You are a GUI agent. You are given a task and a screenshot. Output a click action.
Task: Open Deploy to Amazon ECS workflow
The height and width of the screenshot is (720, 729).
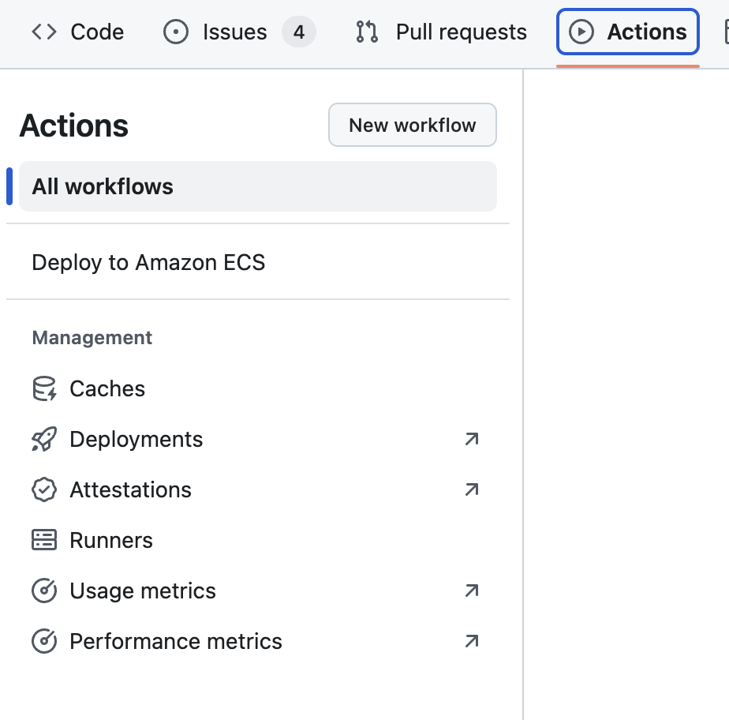coord(258,262)
